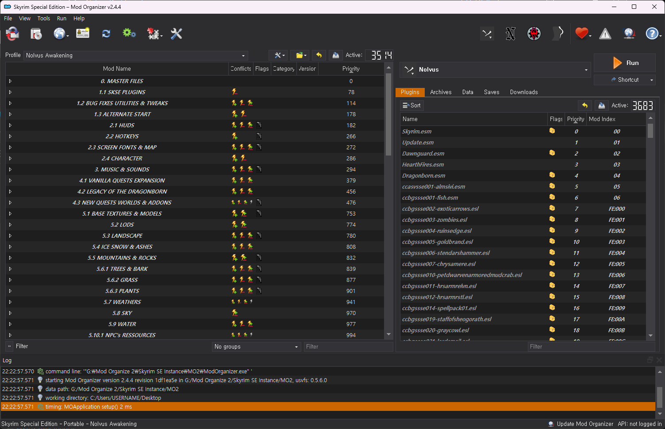Toggle the filter panel chevron beside Filter
Image resolution: width=665 pixels, height=429 pixels.
[x=9, y=346]
